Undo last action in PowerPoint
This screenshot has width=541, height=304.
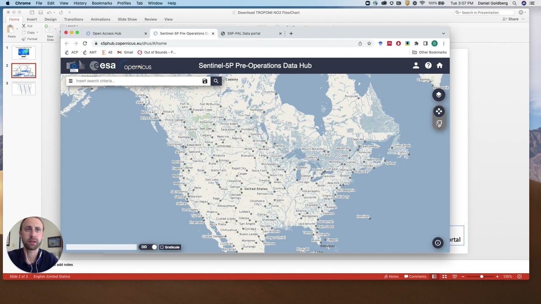[x=49, y=13]
